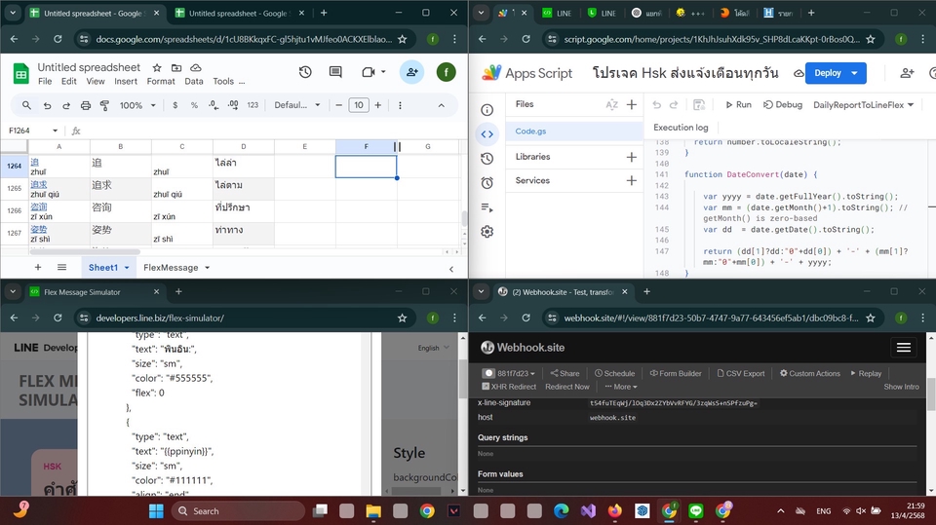Click Share on Webhook.site
The width and height of the screenshot is (936, 525).
click(x=565, y=373)
